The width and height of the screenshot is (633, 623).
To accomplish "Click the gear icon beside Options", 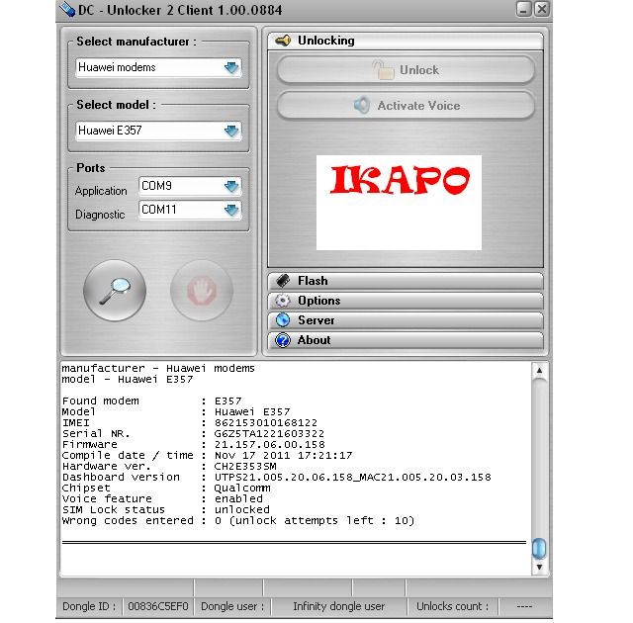I will tap(283, 301).
